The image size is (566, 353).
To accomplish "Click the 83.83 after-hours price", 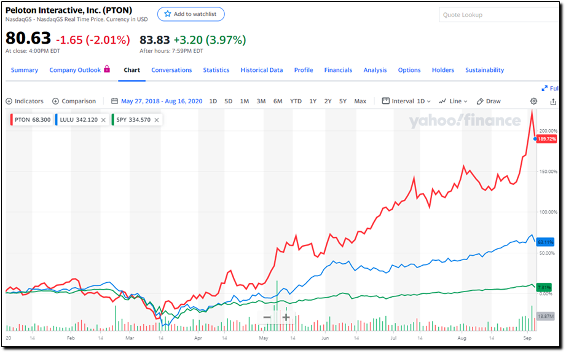I will click(154, 40).
